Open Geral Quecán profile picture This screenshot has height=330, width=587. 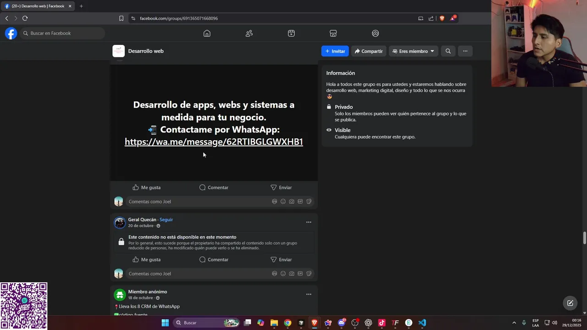click(120, 223)
